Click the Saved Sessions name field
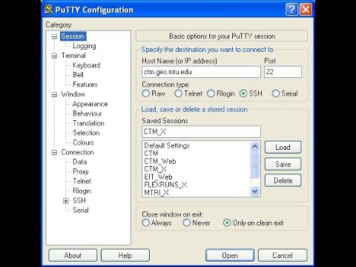356x267 pixels. click(x=201, y=131)
